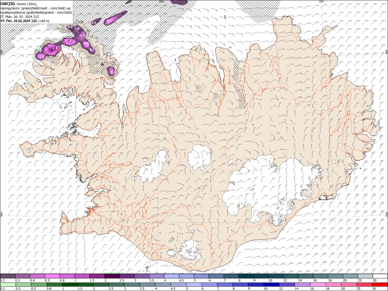This screenshot has width=388, height=291.
Task: Click the 0.8 precipitation value label
Action: click(x=86, y=44)
